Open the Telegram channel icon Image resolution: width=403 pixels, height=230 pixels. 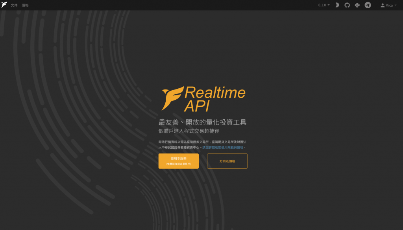[368, 5]
